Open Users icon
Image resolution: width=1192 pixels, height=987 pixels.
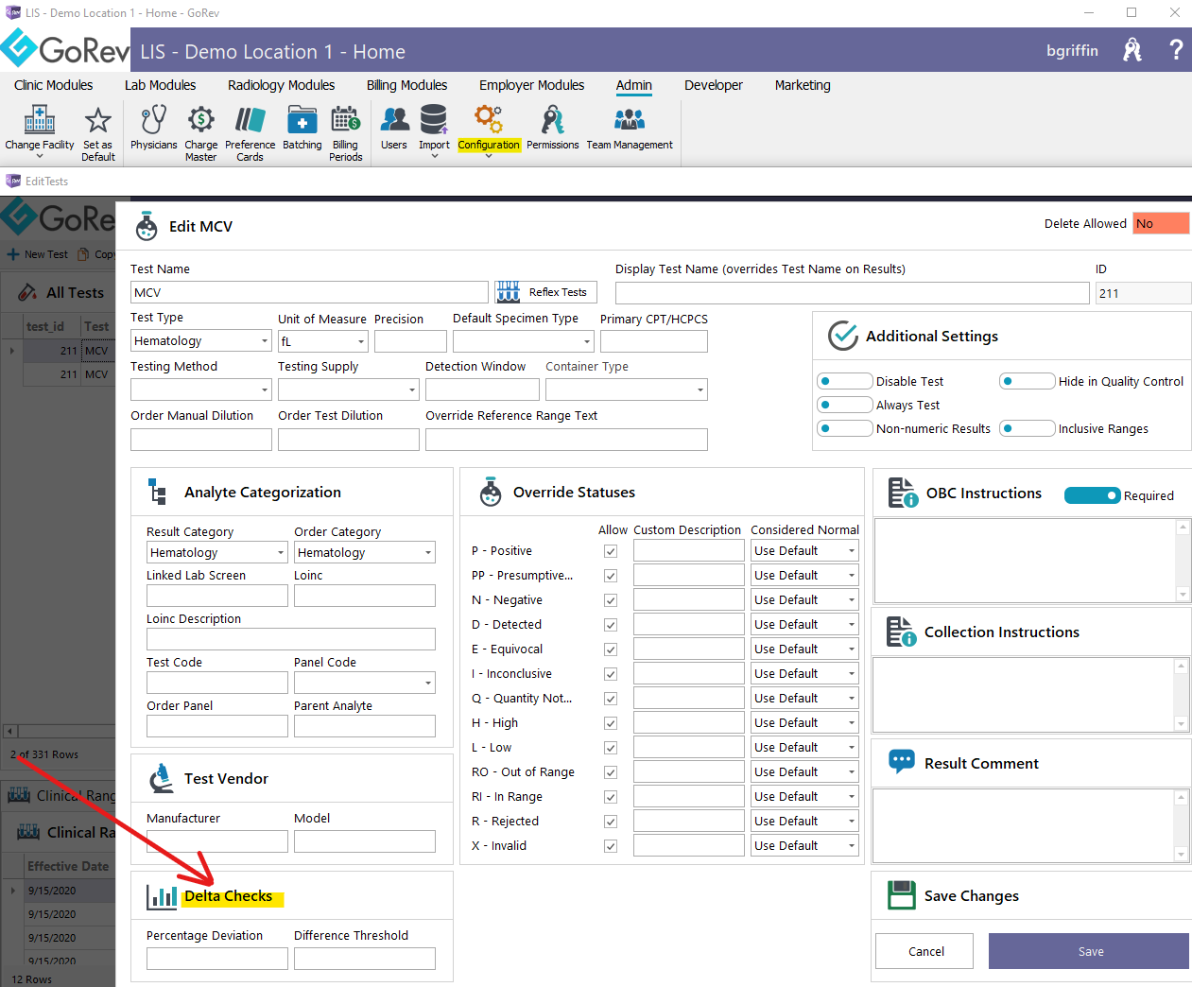click(394, 120)
